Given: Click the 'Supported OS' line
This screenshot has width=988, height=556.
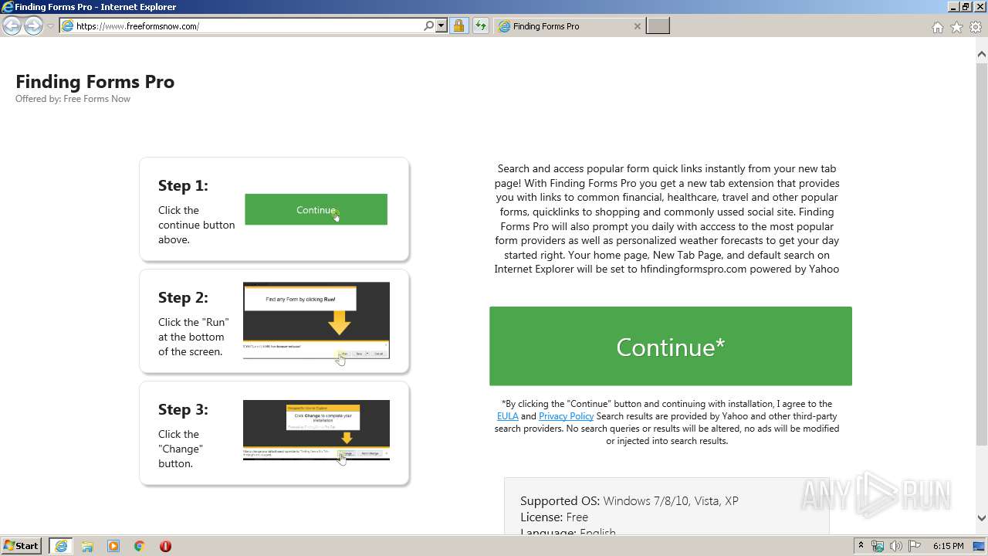Looking at the screenshot, I should coord(629,500).
